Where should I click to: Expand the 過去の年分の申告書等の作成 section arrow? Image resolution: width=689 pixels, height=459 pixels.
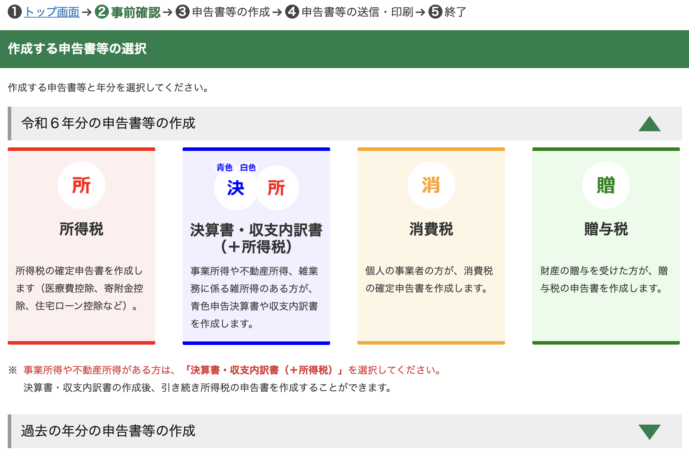tap(649, 432)
